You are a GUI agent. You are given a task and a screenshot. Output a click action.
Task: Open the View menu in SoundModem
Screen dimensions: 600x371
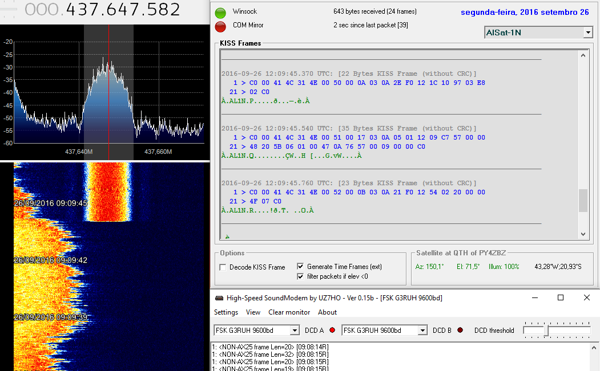click(253, 312)
